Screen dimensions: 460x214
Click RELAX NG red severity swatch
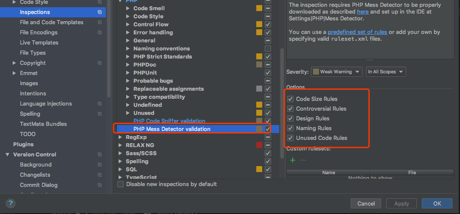pos(259,145)
